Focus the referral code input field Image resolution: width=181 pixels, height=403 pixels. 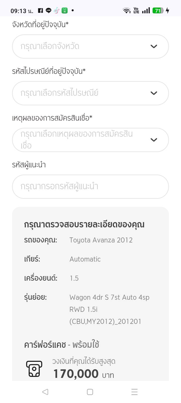[x=90, y=187]
